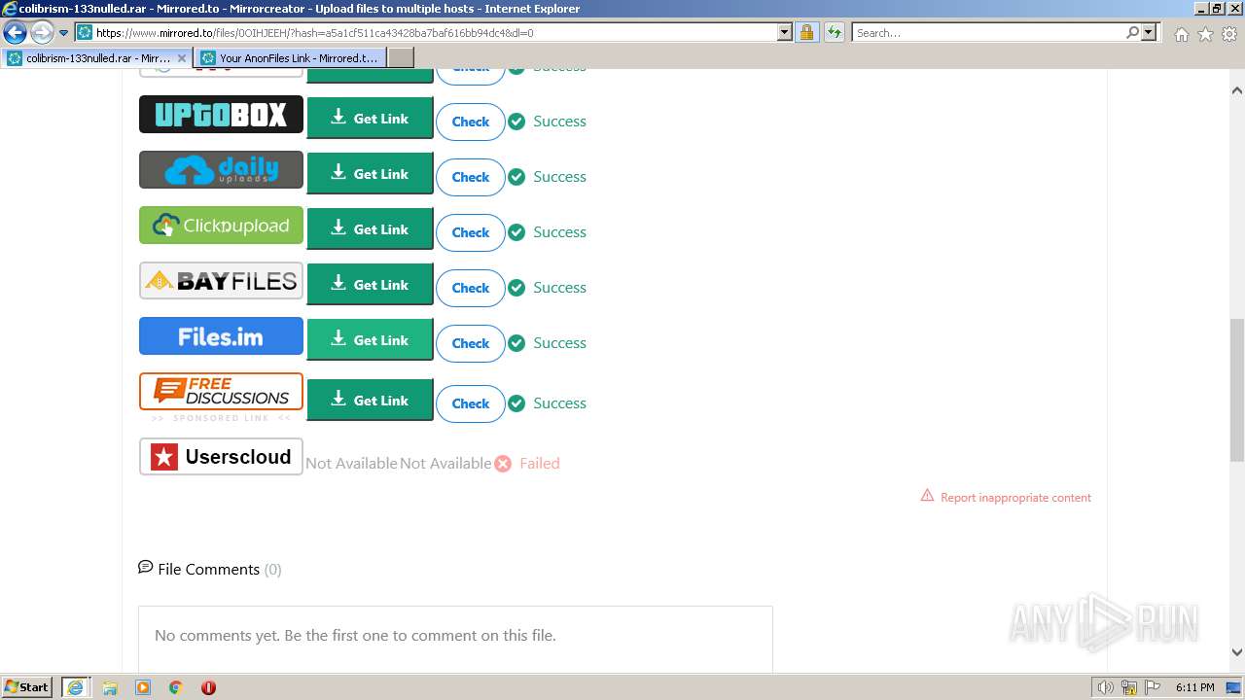This screenshot has height=700, width=1245.
Task: Click the browser Forward arrow button
Action: pyautogui.click(x=42, y=33)
